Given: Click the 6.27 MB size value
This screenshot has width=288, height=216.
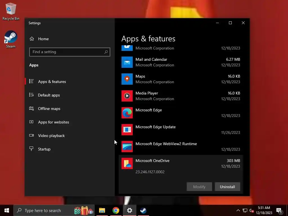Looking at the screenshot, I should click(x=233, y=59).
